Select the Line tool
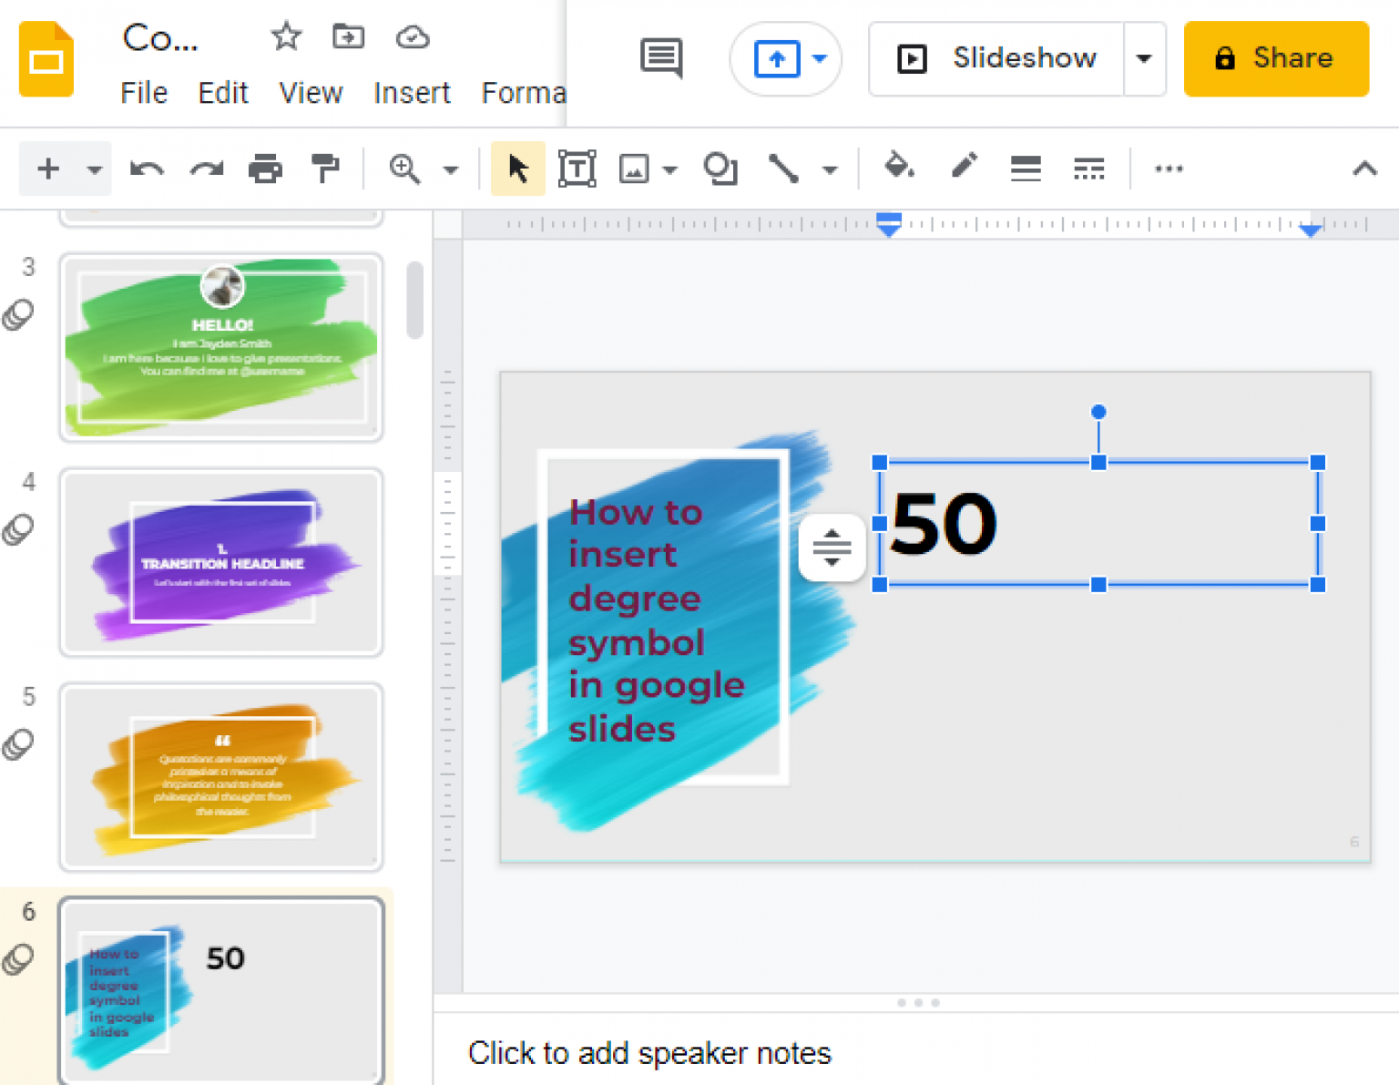The height and width of the screenshot is (1085, 1399). (783, 169)
